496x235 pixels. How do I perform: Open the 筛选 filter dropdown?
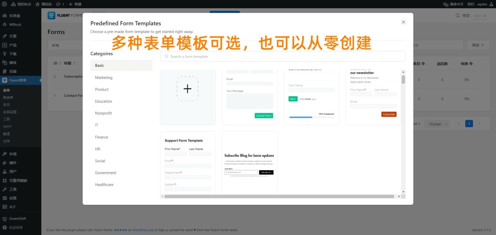(478, 45)
